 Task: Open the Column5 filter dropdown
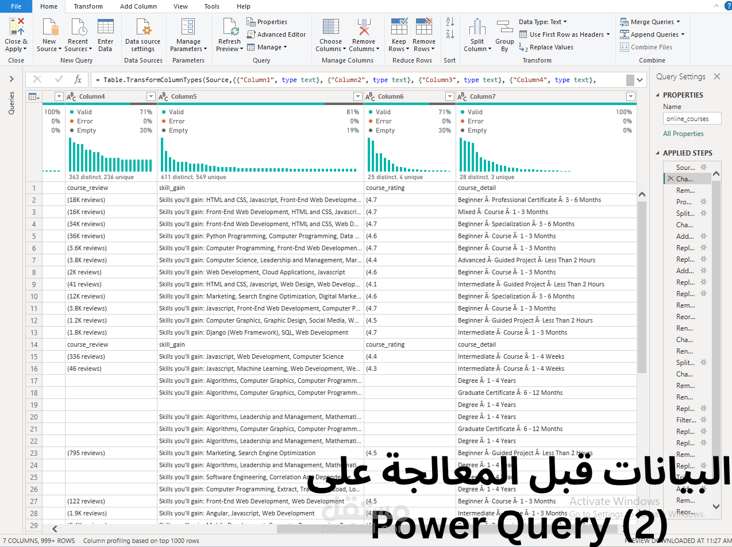point(358,96)
